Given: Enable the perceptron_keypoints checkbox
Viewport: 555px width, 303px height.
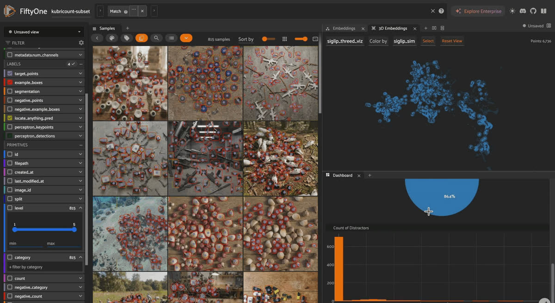Looking at the screenshot, I should 10,127.
